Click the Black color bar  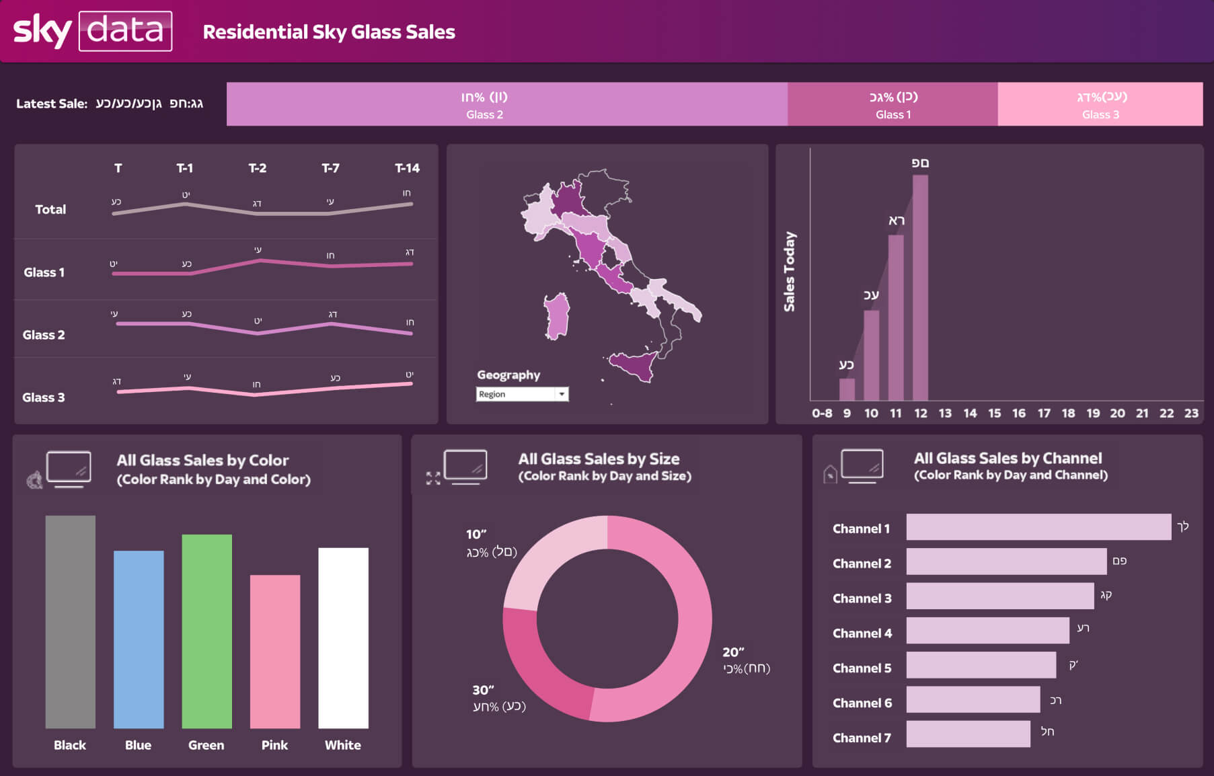(71, 622)
